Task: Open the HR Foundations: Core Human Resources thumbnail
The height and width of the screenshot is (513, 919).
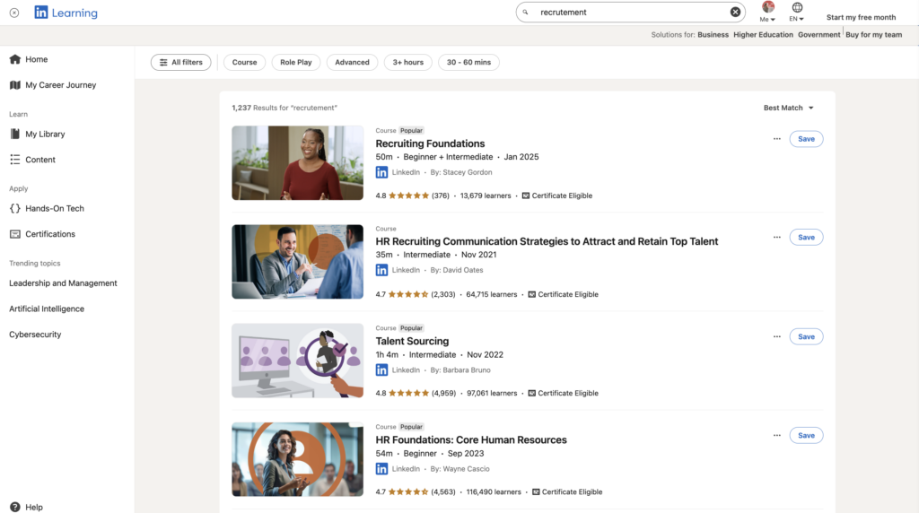Action: (x=297, y=460)
